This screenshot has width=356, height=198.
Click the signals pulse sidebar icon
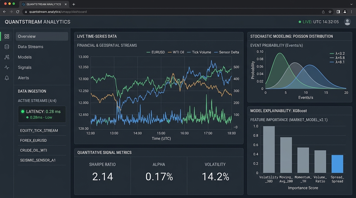[7, 68]
